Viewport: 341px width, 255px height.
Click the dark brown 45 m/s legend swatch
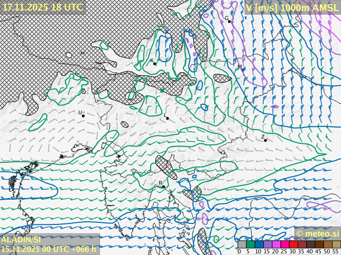319,244
